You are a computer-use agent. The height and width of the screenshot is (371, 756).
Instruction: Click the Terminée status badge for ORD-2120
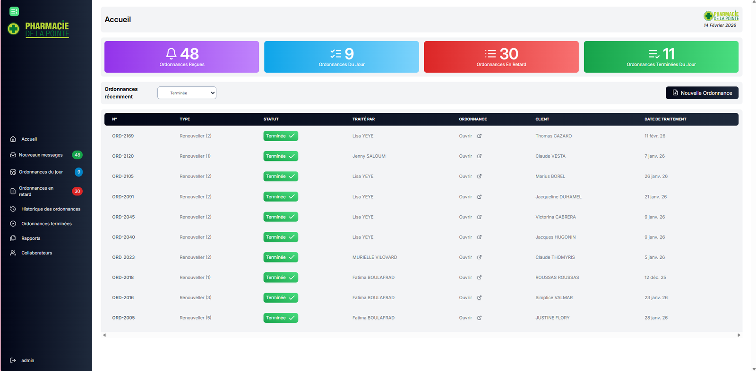coord(281,156)
